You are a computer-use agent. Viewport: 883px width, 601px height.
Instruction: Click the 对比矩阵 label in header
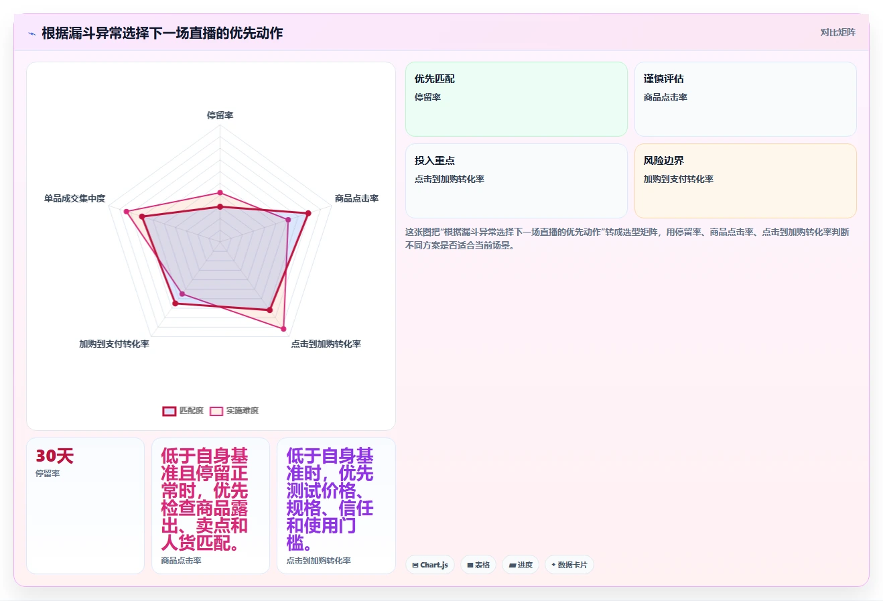pos(837,32)
